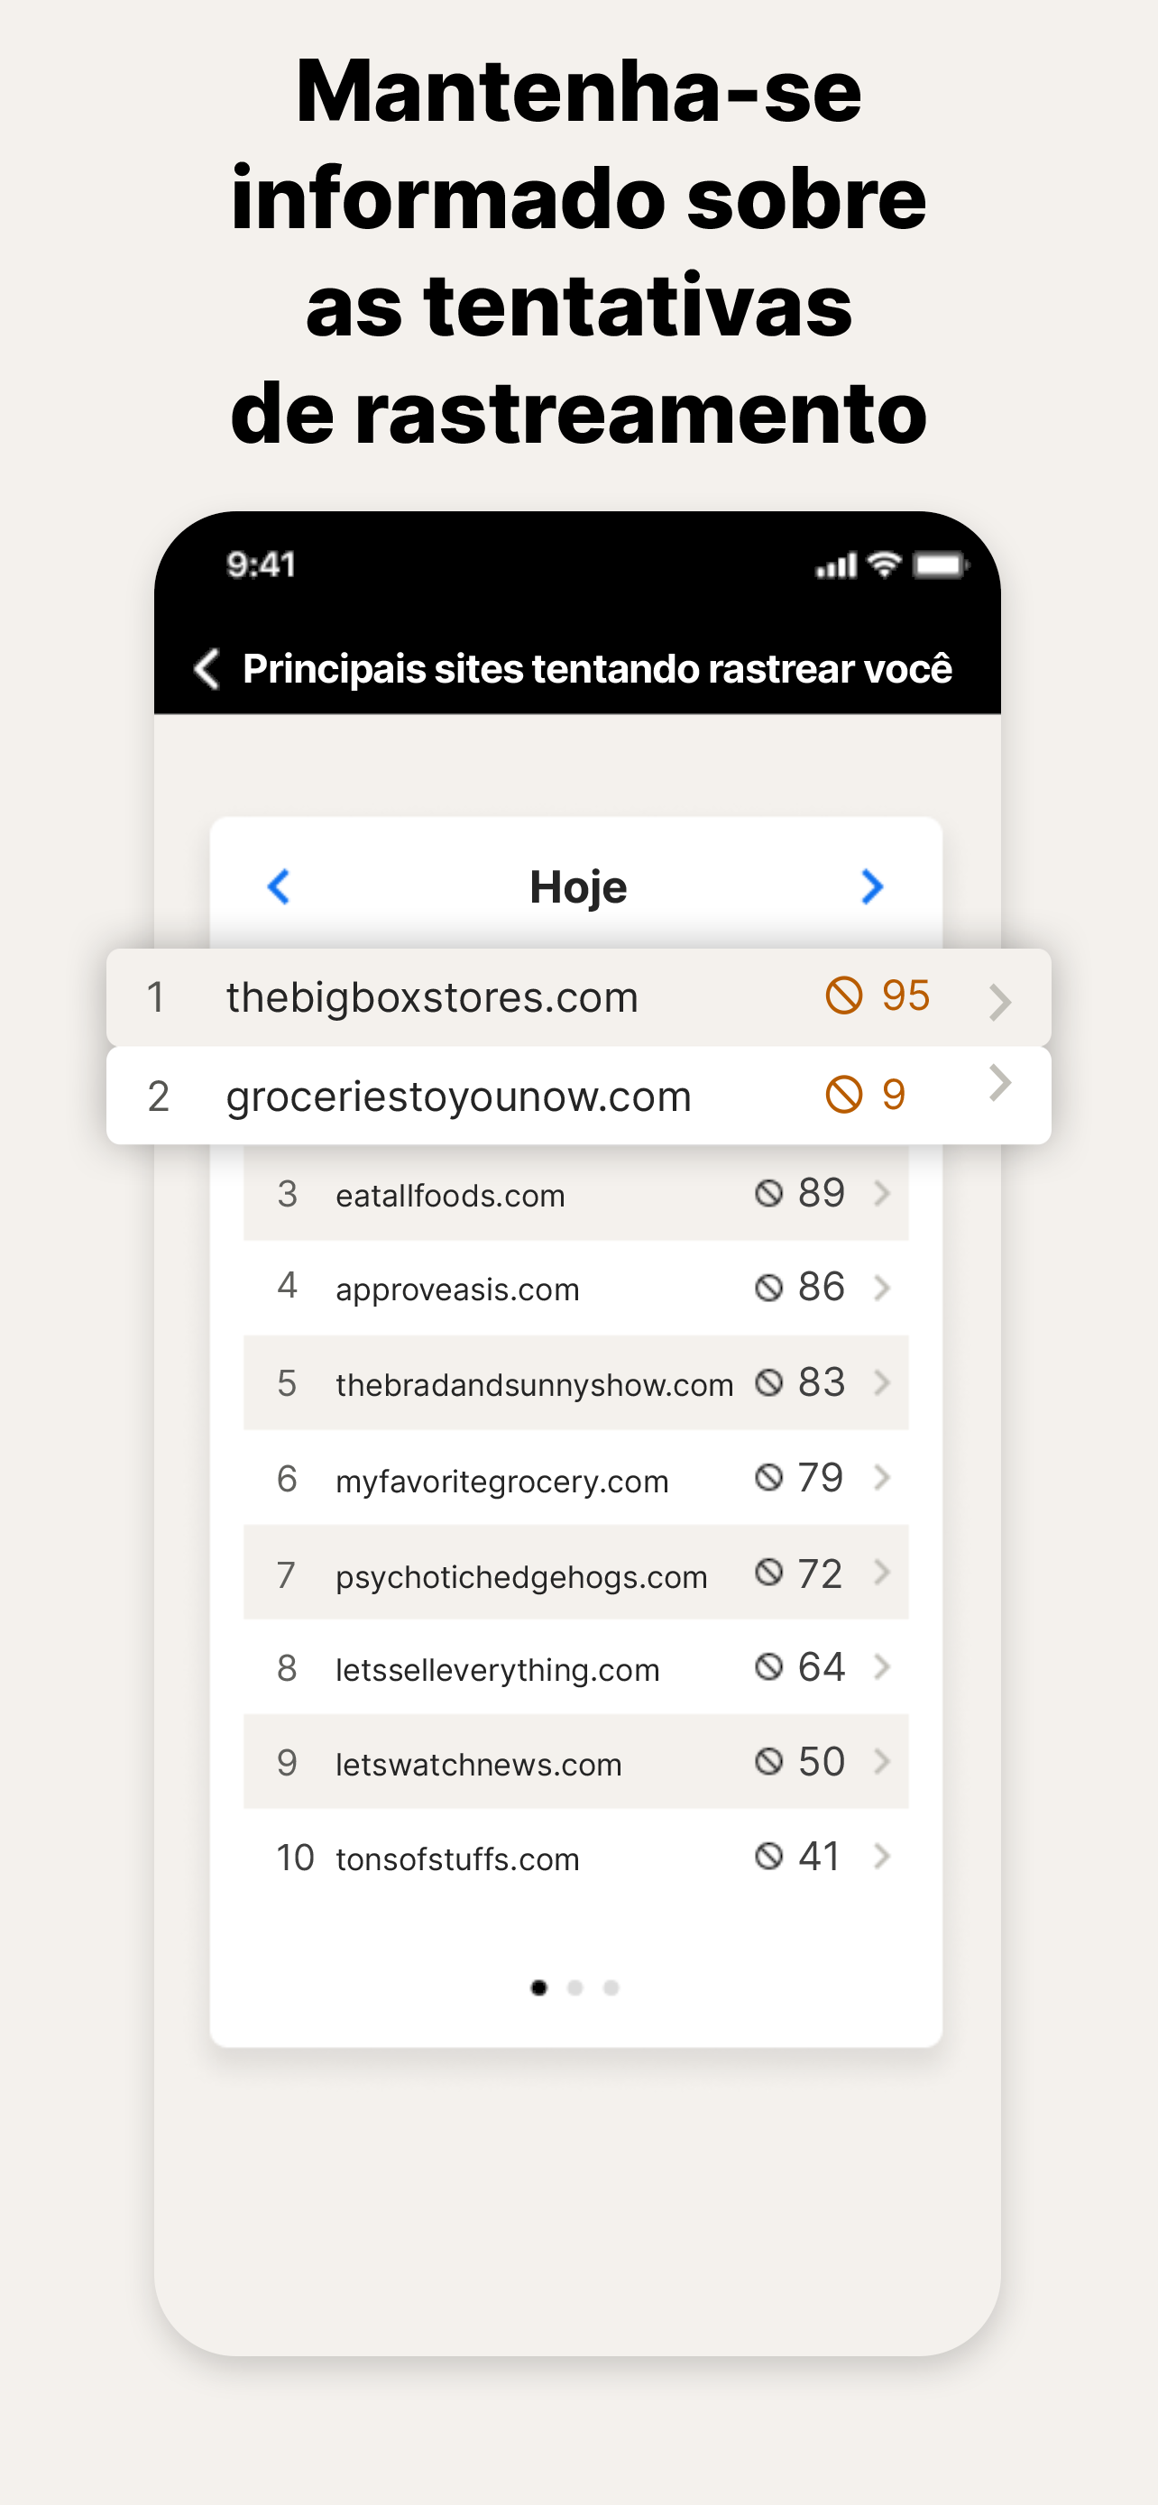This screenshot has width=1158, height=2505.
Task: Open thebradandsunnyshow.com entry
Action: point(575,1383)
